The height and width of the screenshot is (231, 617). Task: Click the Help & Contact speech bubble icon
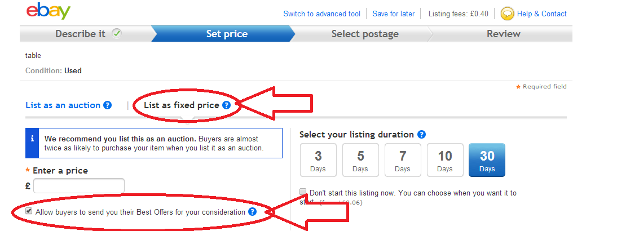(x=507, y=14)
